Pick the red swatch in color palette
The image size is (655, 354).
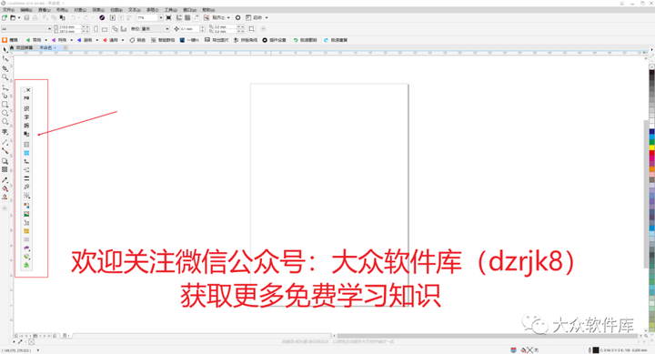[651, 153]
